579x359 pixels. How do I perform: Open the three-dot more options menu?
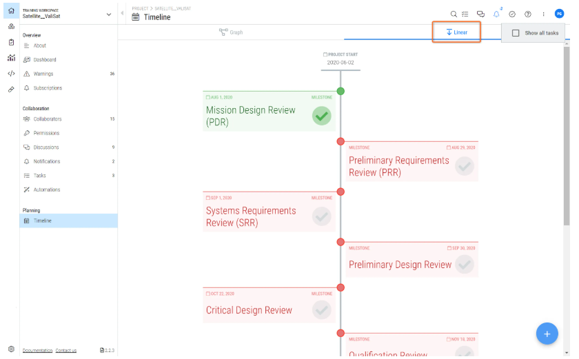pyautogui.click(x=543, y=14)
